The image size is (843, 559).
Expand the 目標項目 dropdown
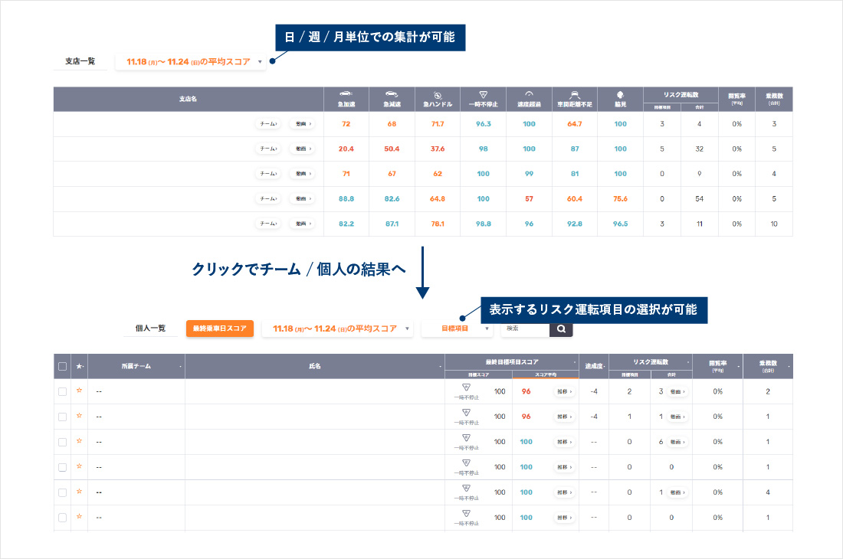coord(456,329)
